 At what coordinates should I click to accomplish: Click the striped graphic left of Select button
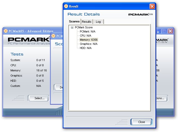click(x=19, y=98)
